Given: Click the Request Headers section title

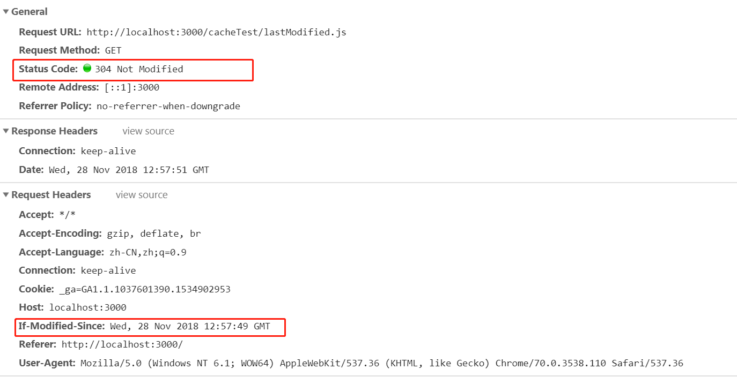Looking at the screenshot, I should [51, 195].
